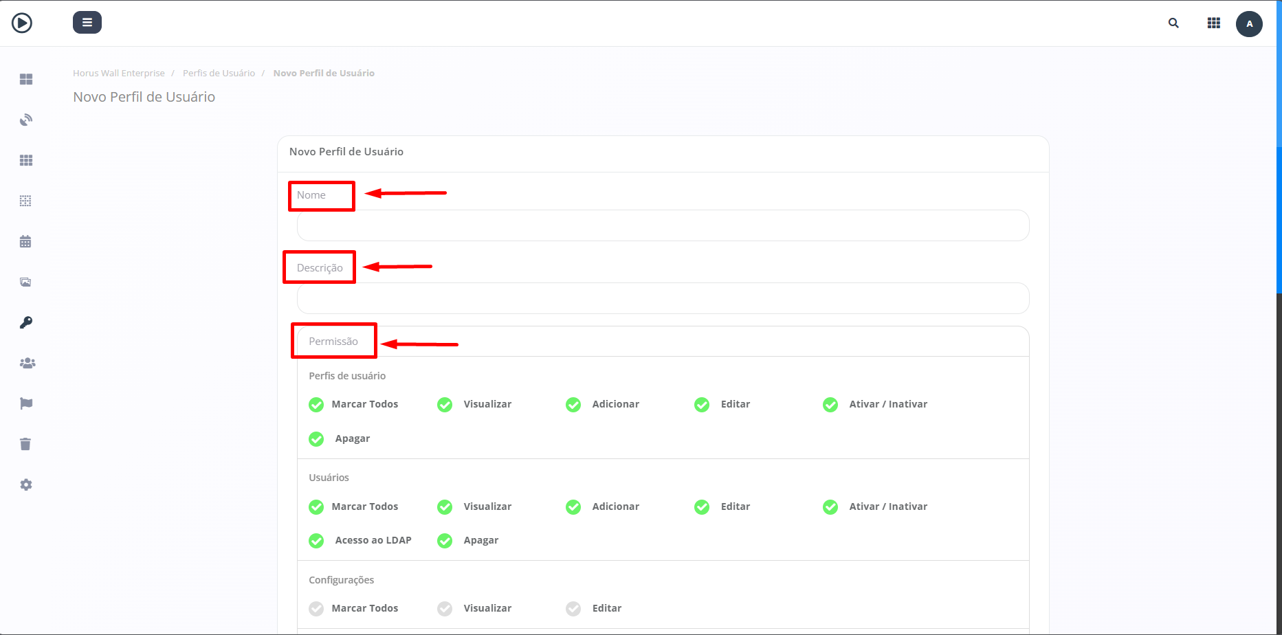
Task: Open the trash icon in the sidebar
Action: (x=25, y=444)
